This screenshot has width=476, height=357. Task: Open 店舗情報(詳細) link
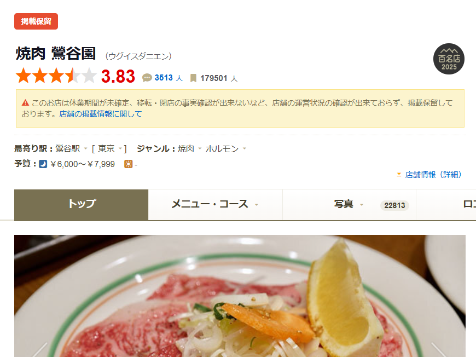tap(433, 175)
